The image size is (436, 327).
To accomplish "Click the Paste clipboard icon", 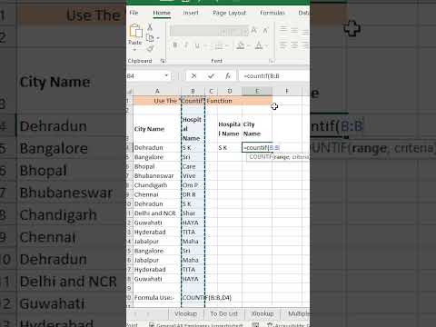I will coord(135,31).
